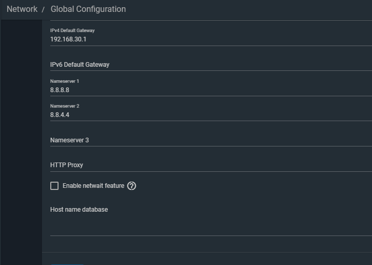Click the 'Enable netwait feature' label text
Image resolution: width=372 pixels, height=265 pixels.
93,186
